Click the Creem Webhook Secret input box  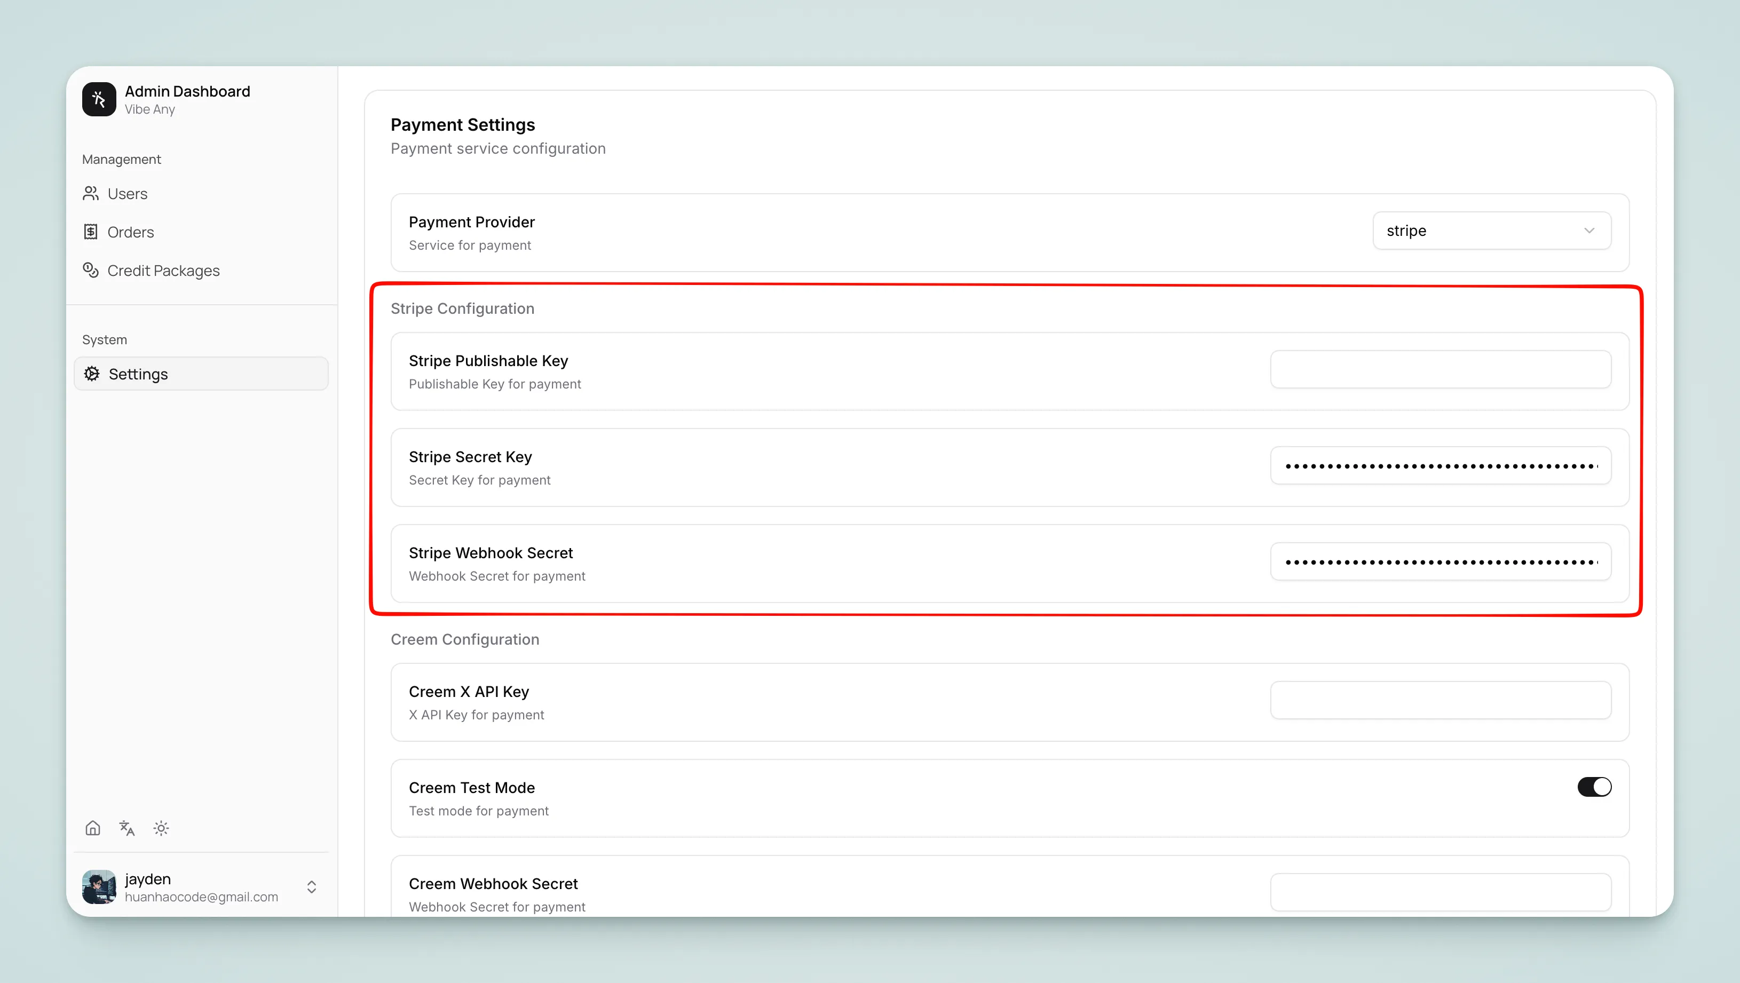[1442, 892]
